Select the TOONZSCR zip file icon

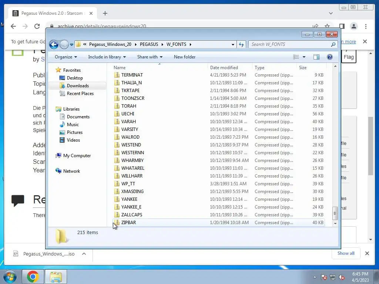click(117, 98)
